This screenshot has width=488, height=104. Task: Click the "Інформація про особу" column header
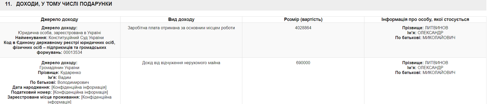click(x=425, y=19)
